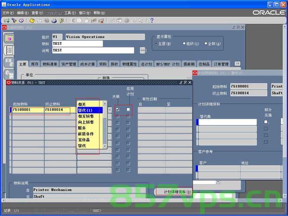Open the 窗口(W) menu
This screenshot has height=216, width=288.
click(x=85, y=13)
